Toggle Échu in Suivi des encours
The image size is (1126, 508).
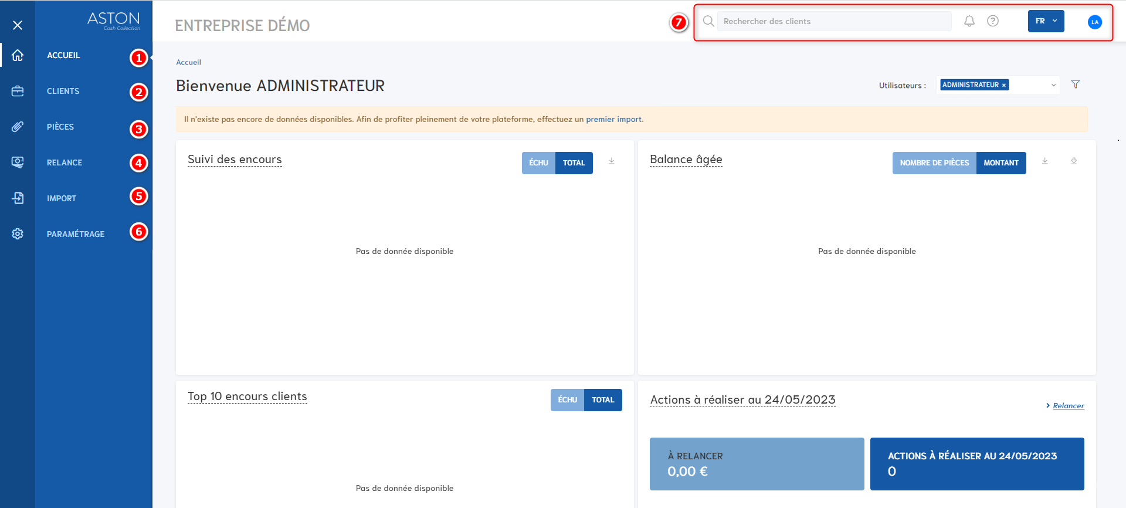[538, 163]
